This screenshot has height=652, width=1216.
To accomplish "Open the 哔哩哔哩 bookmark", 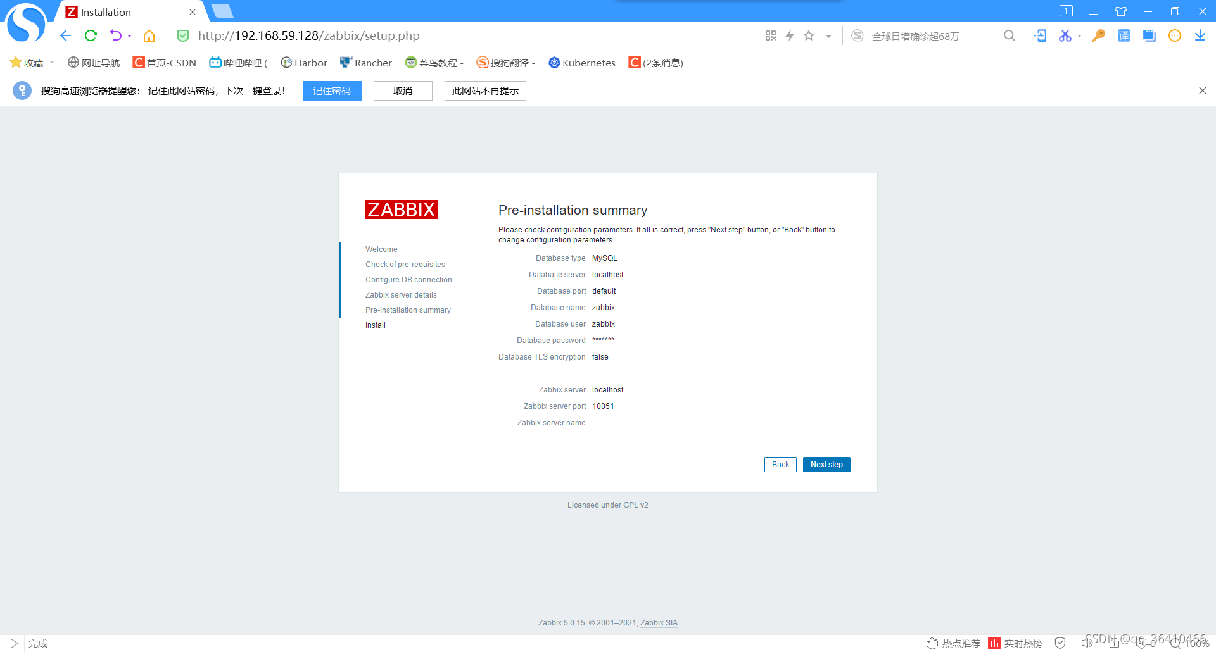I will tap(238, 63).
